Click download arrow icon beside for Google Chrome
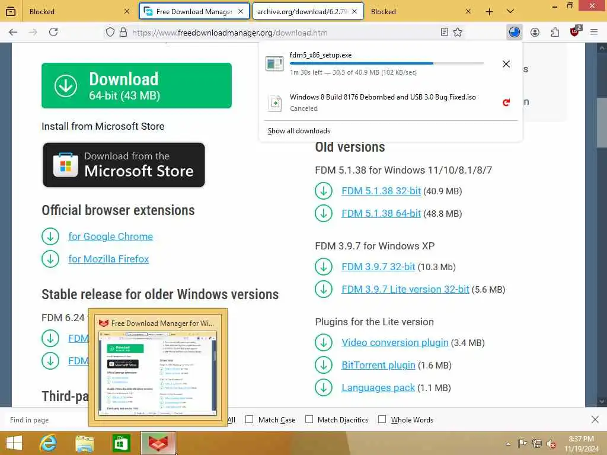Image resolution: width=607 pixels, height=455 pixels. tap(50, 236)
